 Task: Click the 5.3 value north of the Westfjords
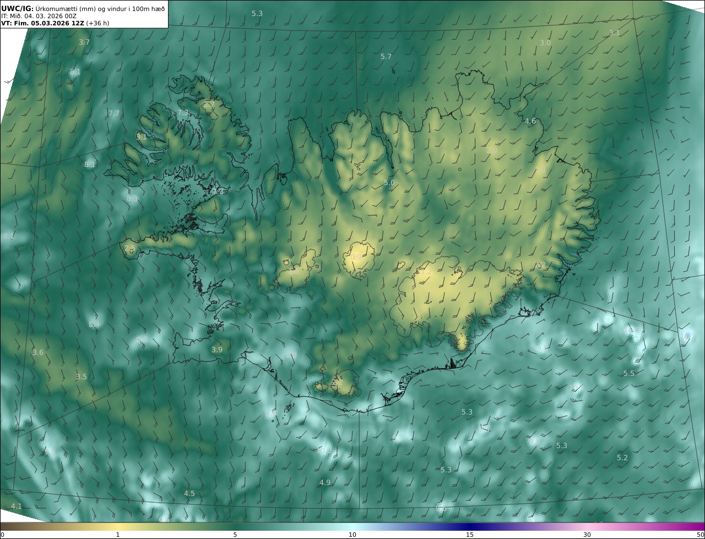point(257,13)
